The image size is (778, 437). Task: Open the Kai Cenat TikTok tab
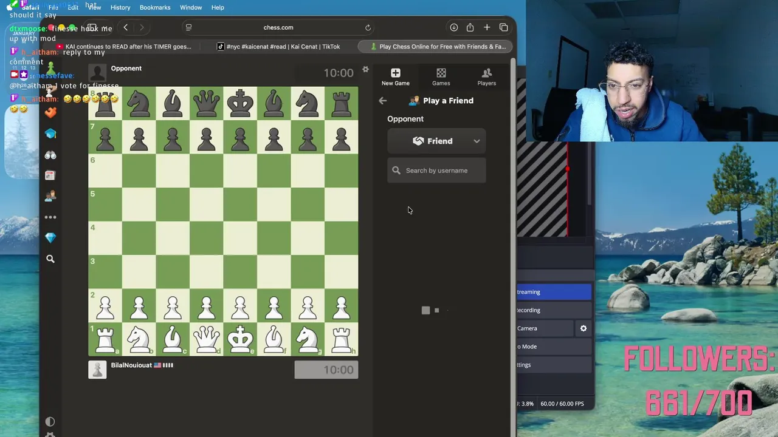[280, 46]
